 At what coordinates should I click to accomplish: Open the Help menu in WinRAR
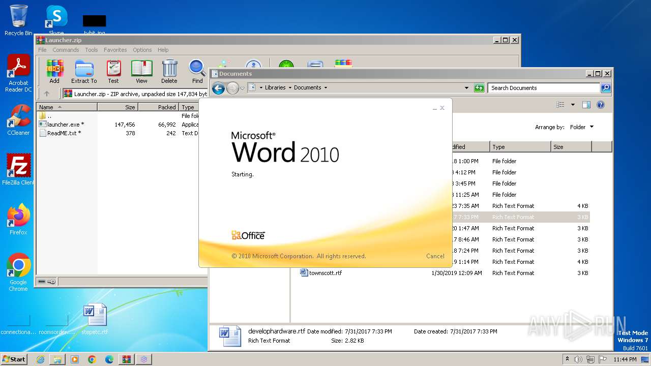(x=163, y=50)
